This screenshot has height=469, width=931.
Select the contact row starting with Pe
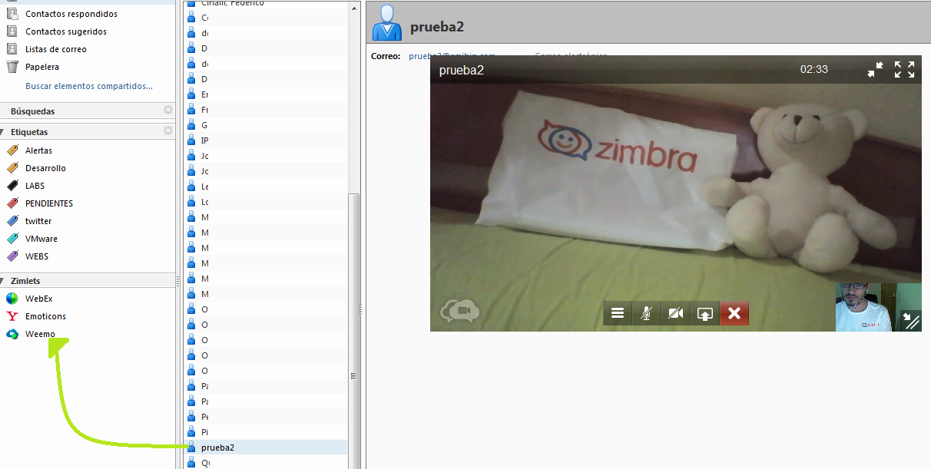[x=266, y=417]
